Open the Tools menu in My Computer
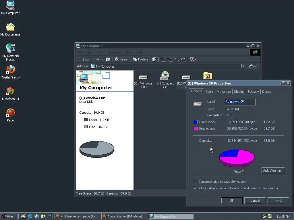 (129, 52)
